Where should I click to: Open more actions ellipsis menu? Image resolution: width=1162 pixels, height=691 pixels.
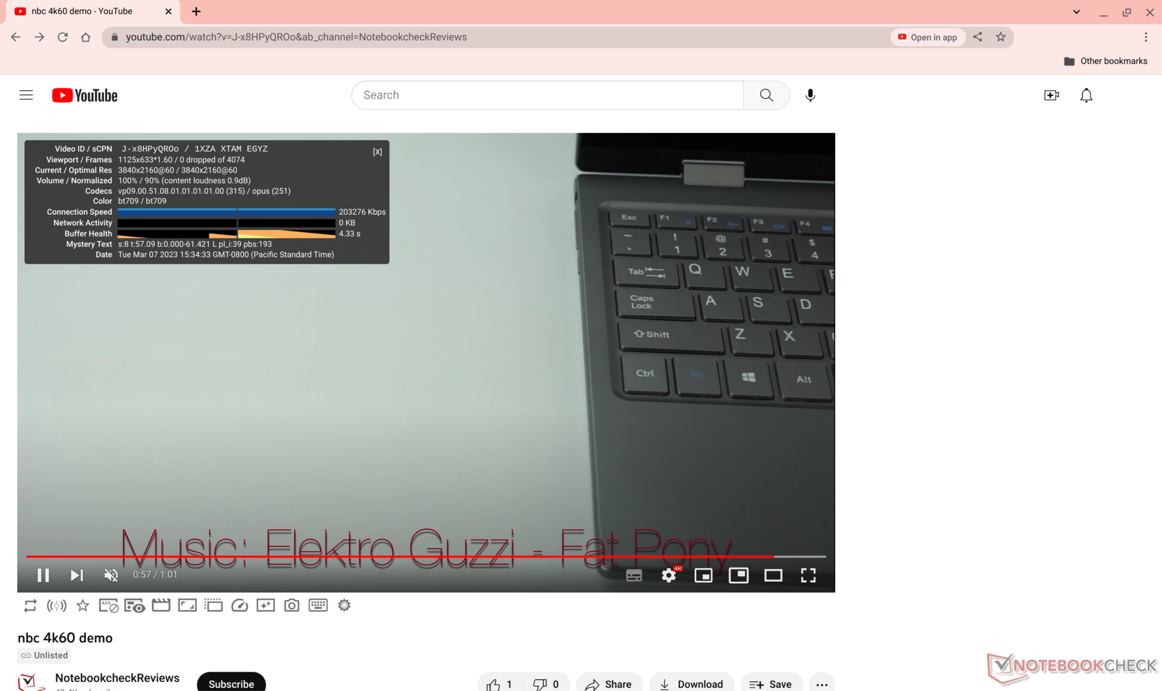[x=821, y=684]
